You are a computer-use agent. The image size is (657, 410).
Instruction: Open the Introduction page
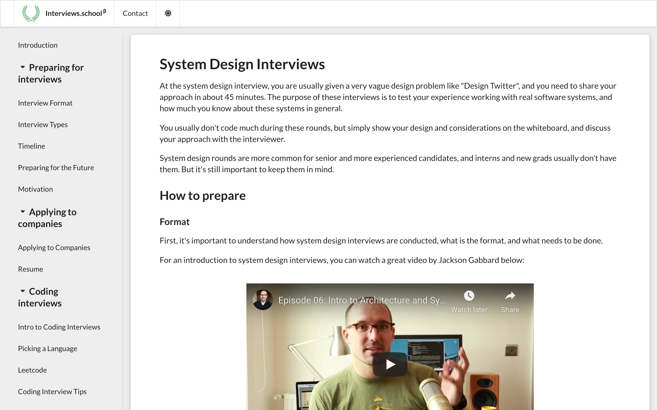38,45
